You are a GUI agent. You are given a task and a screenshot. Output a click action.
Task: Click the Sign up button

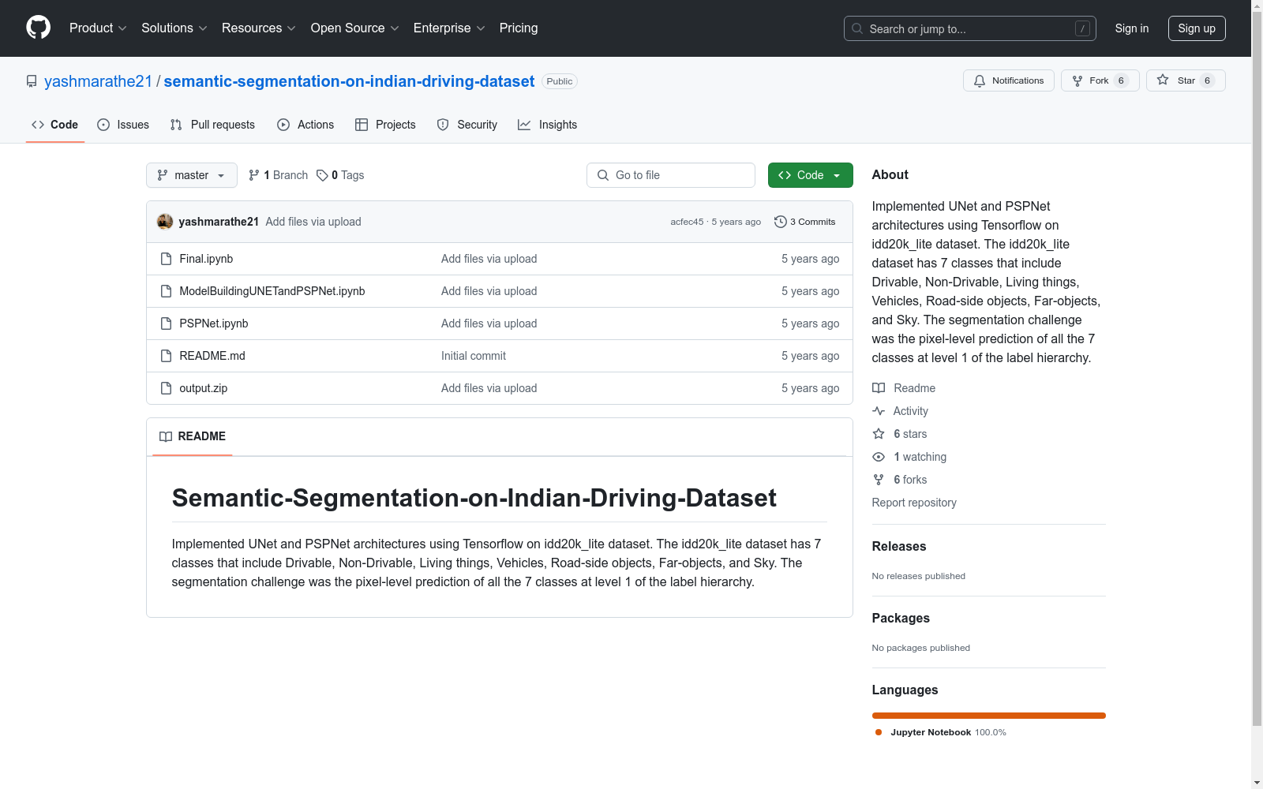click(x=1197, y=28)
